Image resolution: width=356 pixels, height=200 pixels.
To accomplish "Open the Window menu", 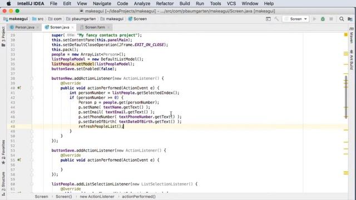I will point(250,4).
